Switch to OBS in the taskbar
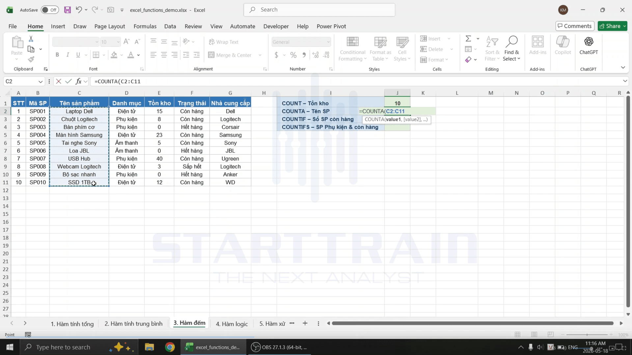Viewport: 632px width, 355px height. click(x=279, y=347)
